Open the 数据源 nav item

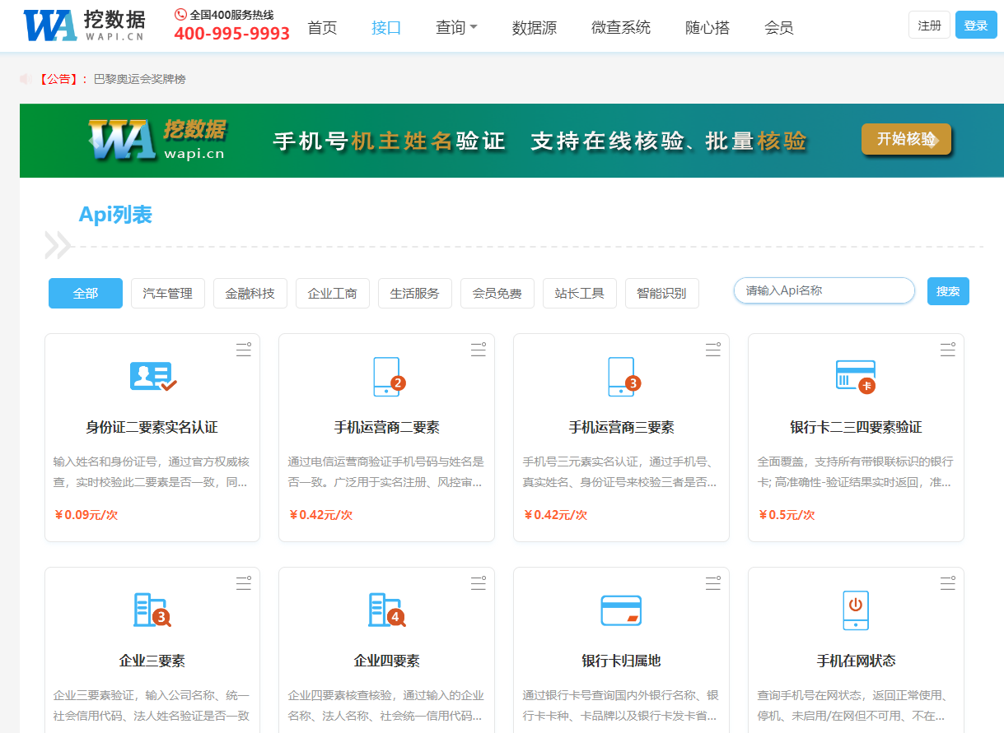tap(535, 27)
